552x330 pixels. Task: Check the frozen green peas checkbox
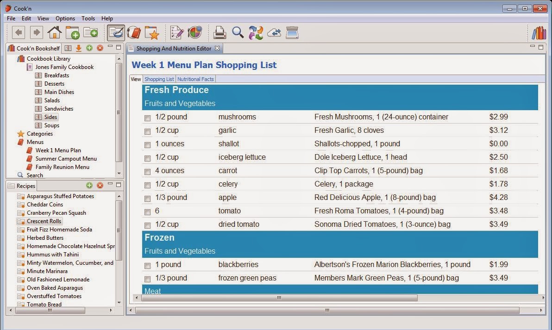(x=148, y=279)
